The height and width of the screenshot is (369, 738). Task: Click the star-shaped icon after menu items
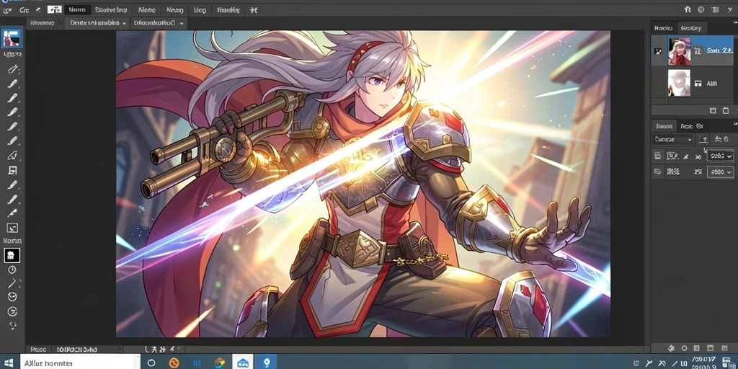pyautogui.click(x=253, y=9)
